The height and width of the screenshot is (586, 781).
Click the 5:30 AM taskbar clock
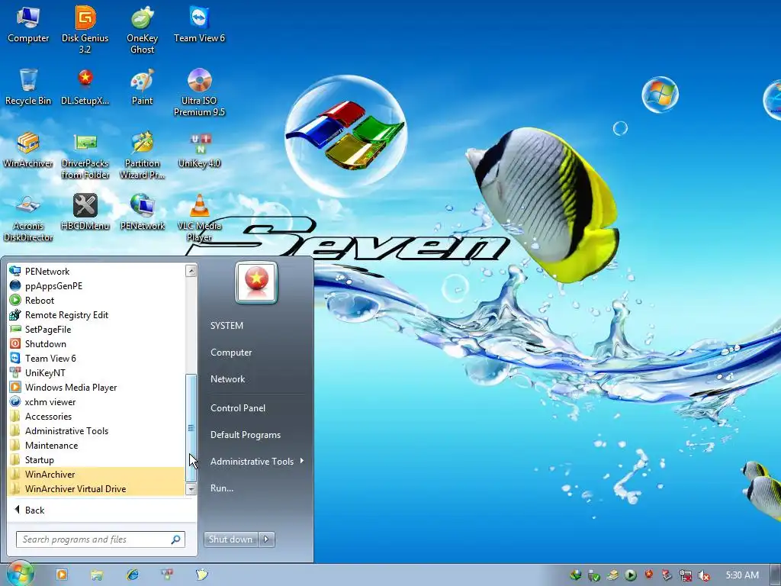[742, 575]
